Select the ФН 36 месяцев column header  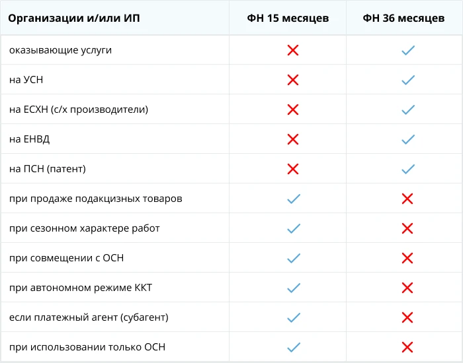[403, 18]
